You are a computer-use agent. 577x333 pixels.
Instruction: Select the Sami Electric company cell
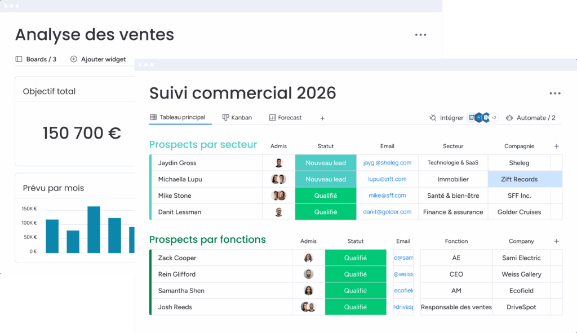click(521, 258)
